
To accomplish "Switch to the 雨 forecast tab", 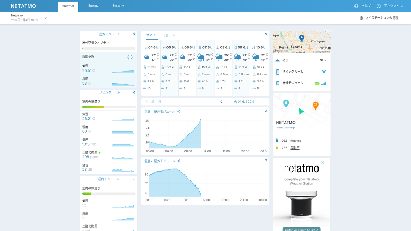I will coord(174,35).
